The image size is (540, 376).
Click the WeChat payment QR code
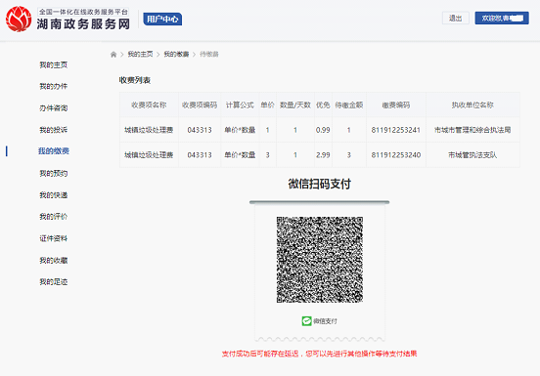[x=320, y=260]
